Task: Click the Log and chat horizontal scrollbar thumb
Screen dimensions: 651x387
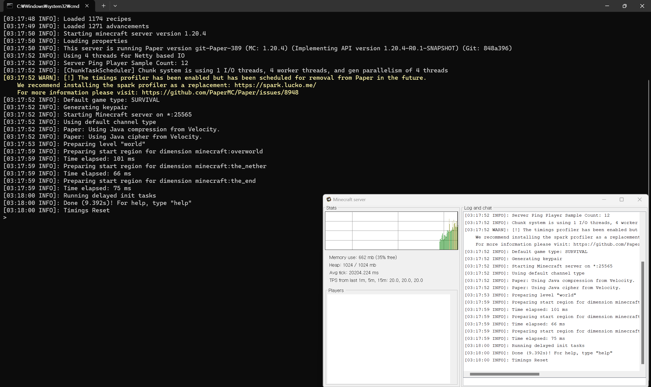Action: (x=504, y=374)
